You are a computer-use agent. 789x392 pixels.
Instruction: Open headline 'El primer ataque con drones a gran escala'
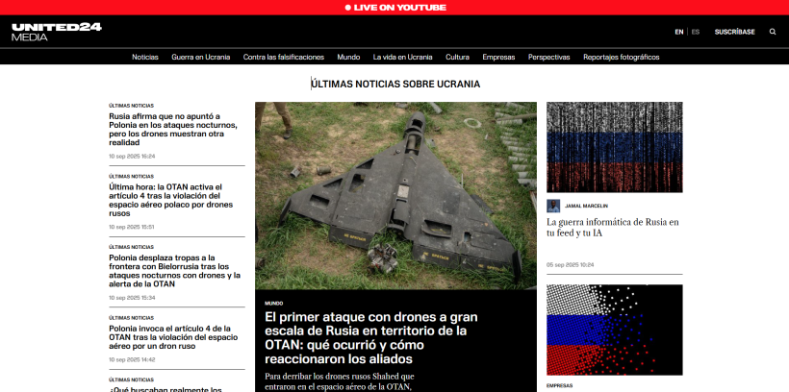pyautogui.click(x=370, y=338)
